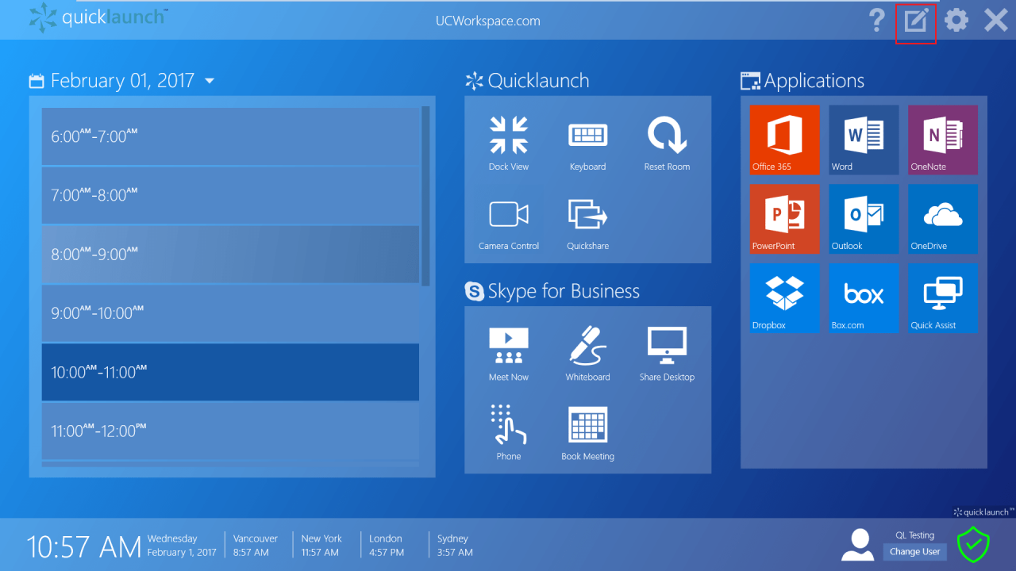Viewport: 1016px width, 571px height.
Task: Select the 7:00AM-8:00AM time slot
Action: (x=230, y=195)
